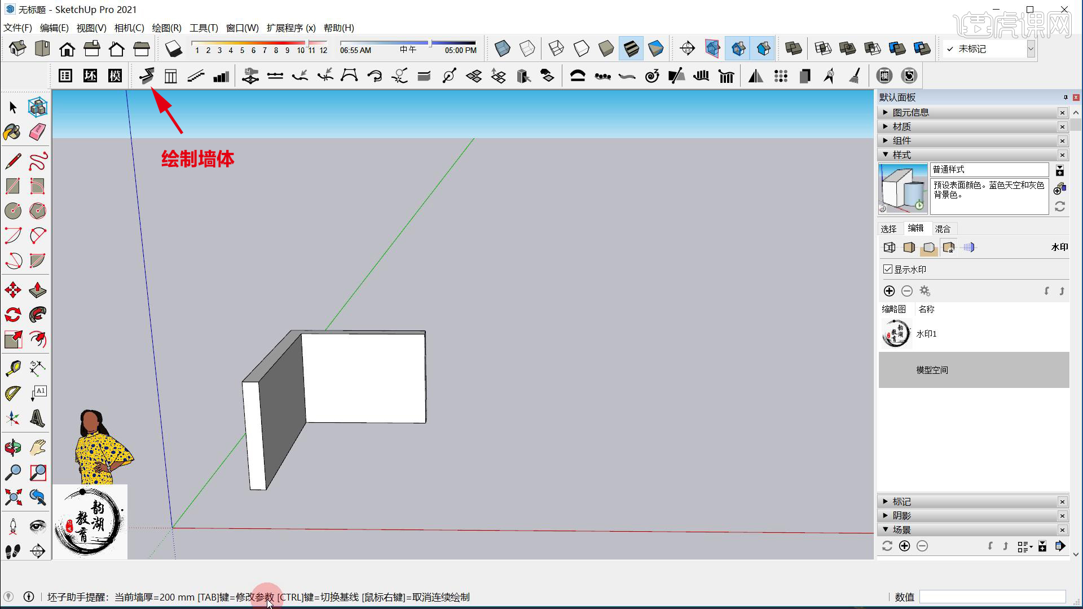1083x609 pixels.
Task: Toggle the 显示水印 checkbox
Action: click(888, 269)
